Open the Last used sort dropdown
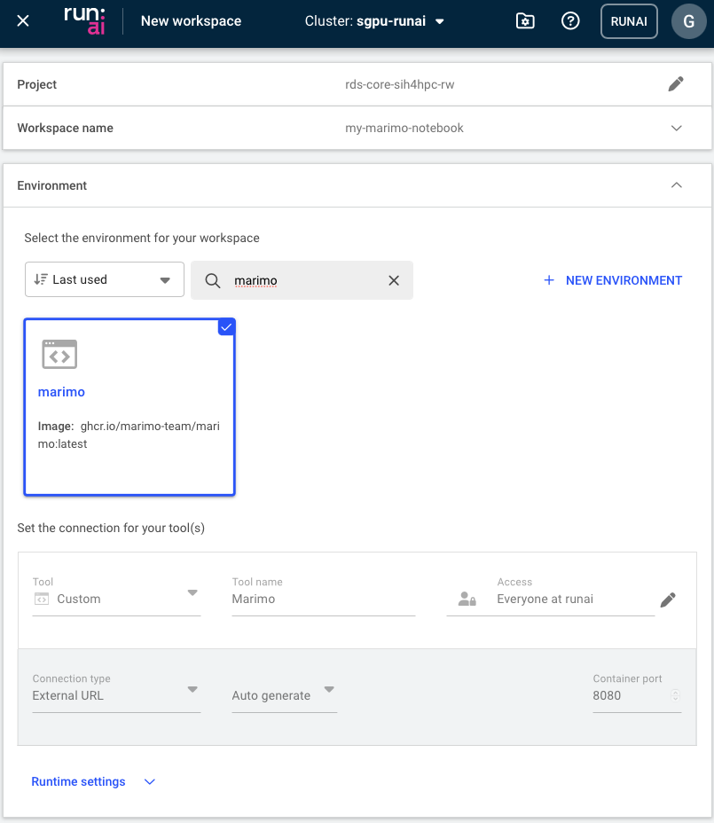 [104, 280]
